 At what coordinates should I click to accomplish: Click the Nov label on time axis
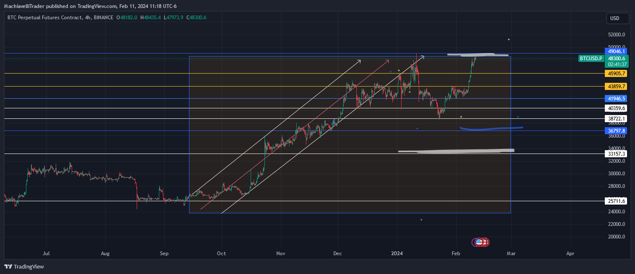click(281, 254)
